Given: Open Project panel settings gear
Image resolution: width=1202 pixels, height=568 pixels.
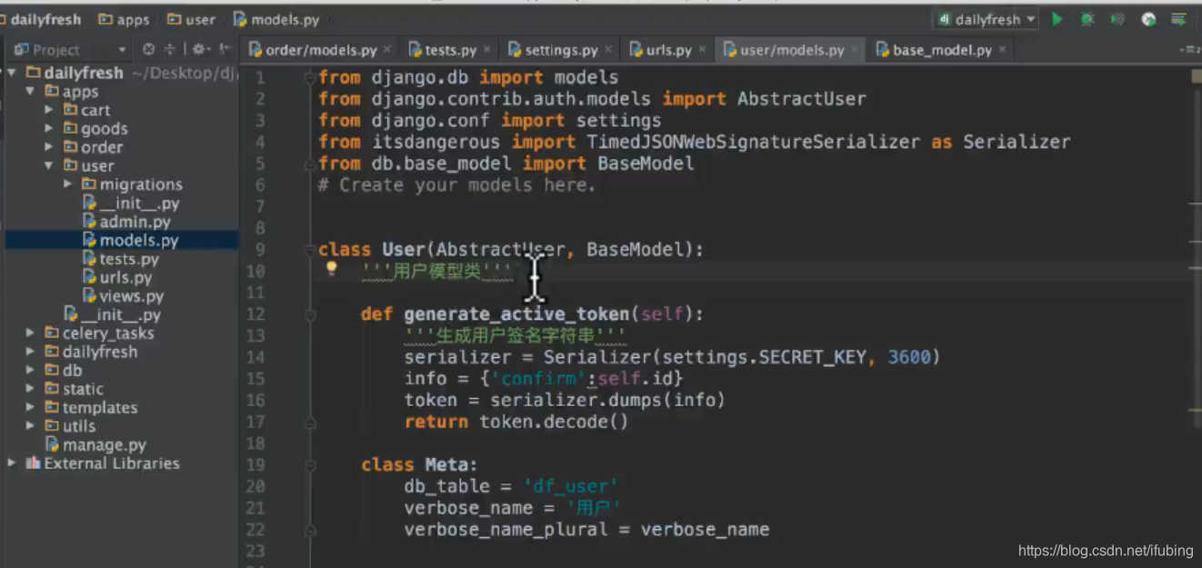Looking at the screenshot, I should tap(200, 49).
